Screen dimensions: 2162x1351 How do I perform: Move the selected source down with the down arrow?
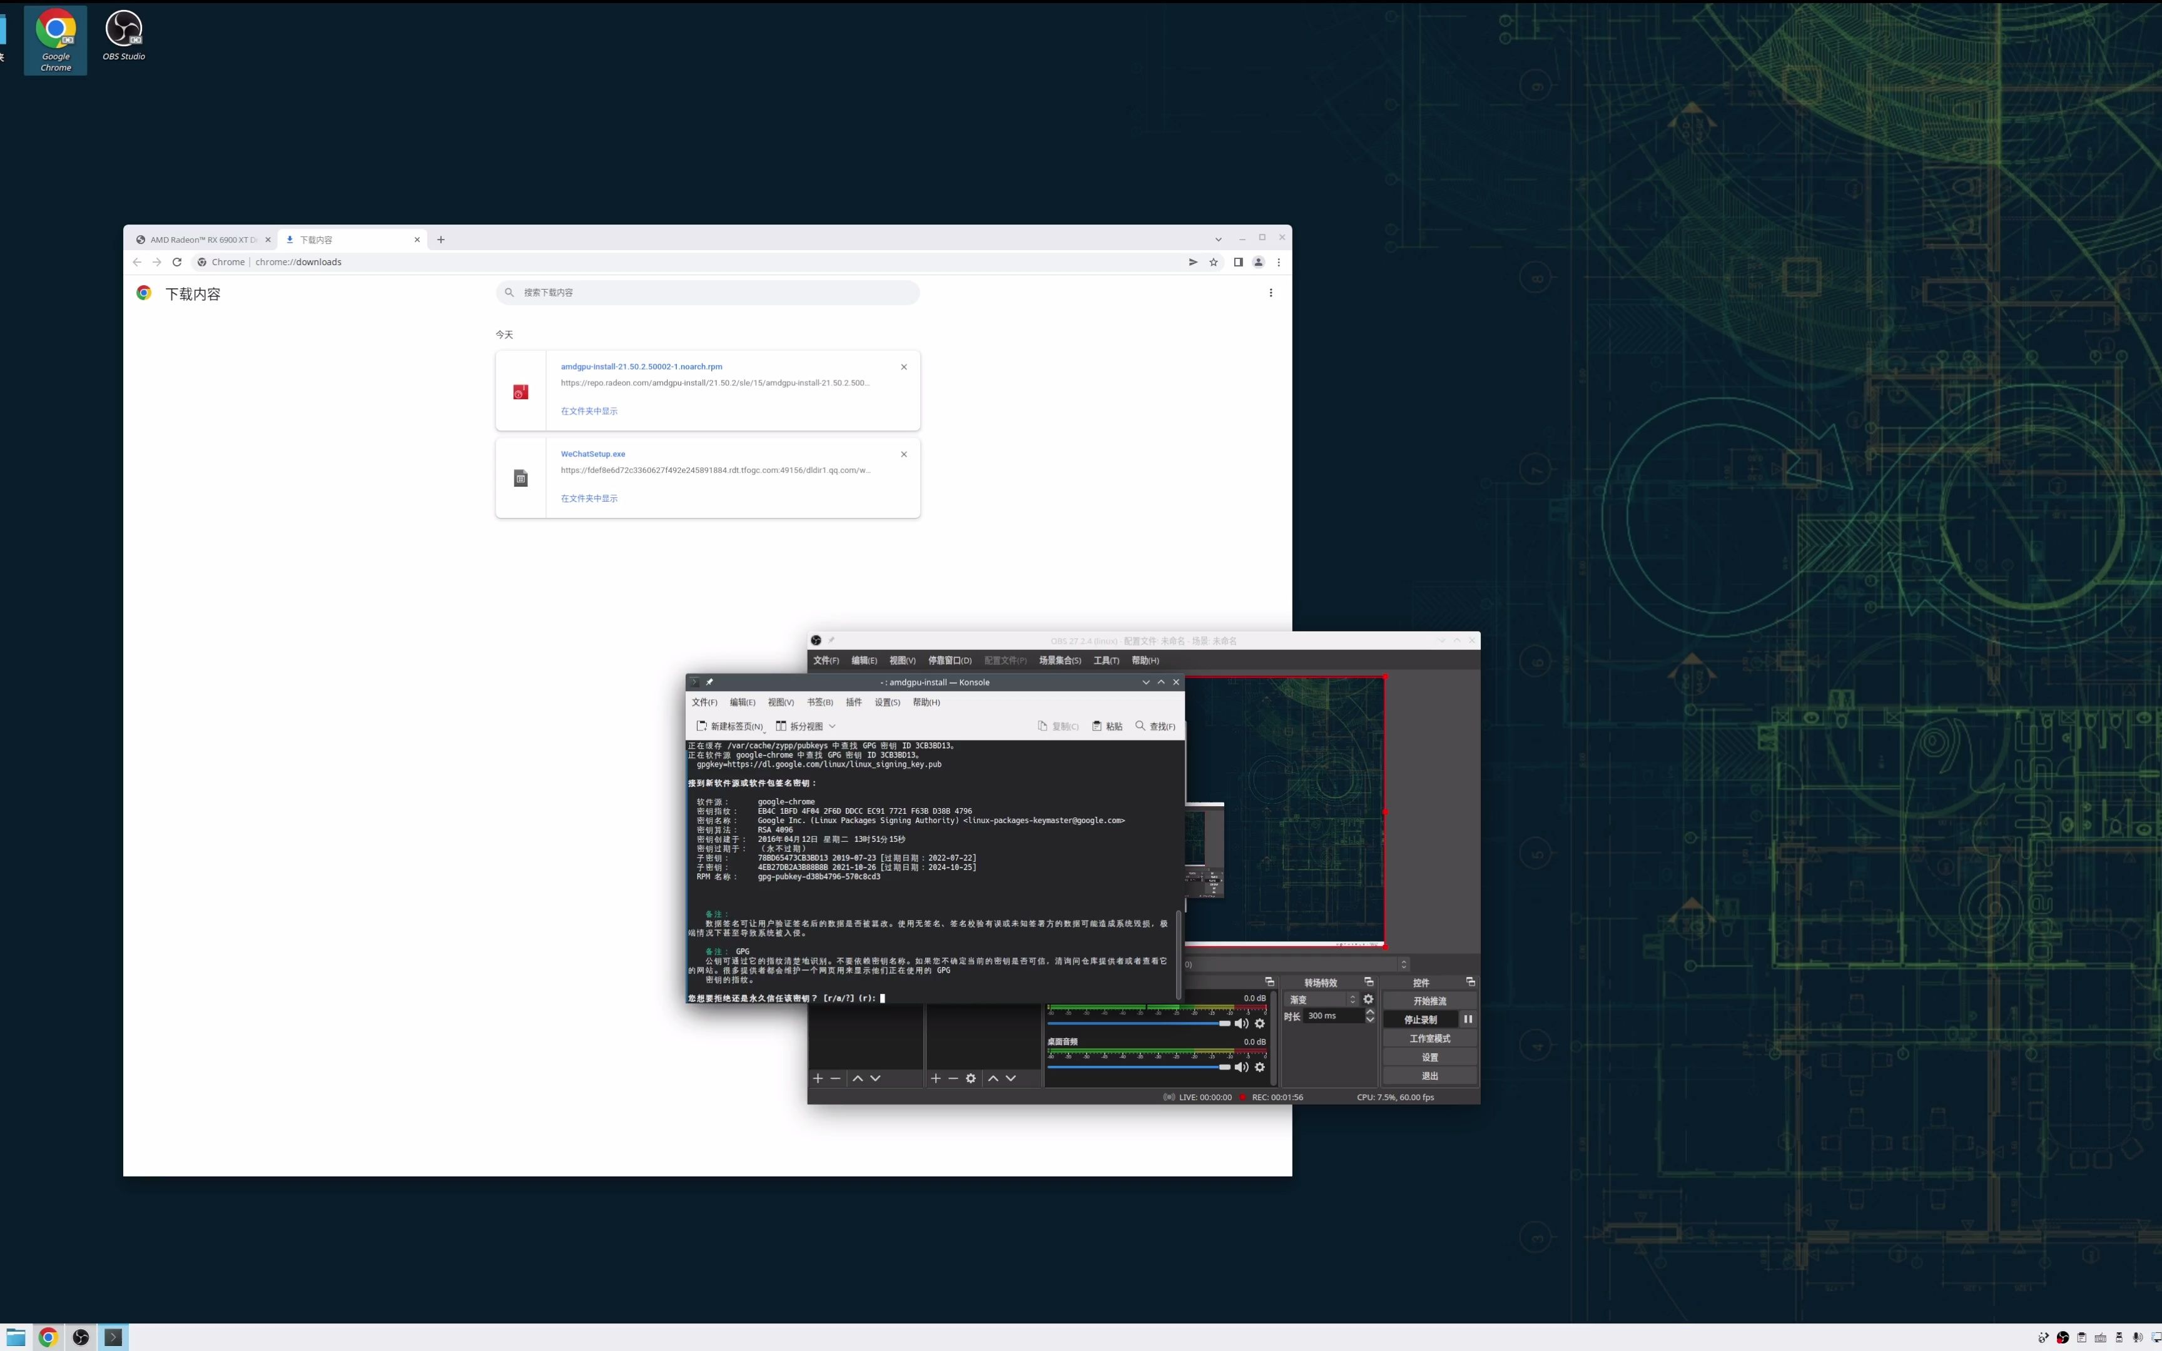(1010, 1078)
